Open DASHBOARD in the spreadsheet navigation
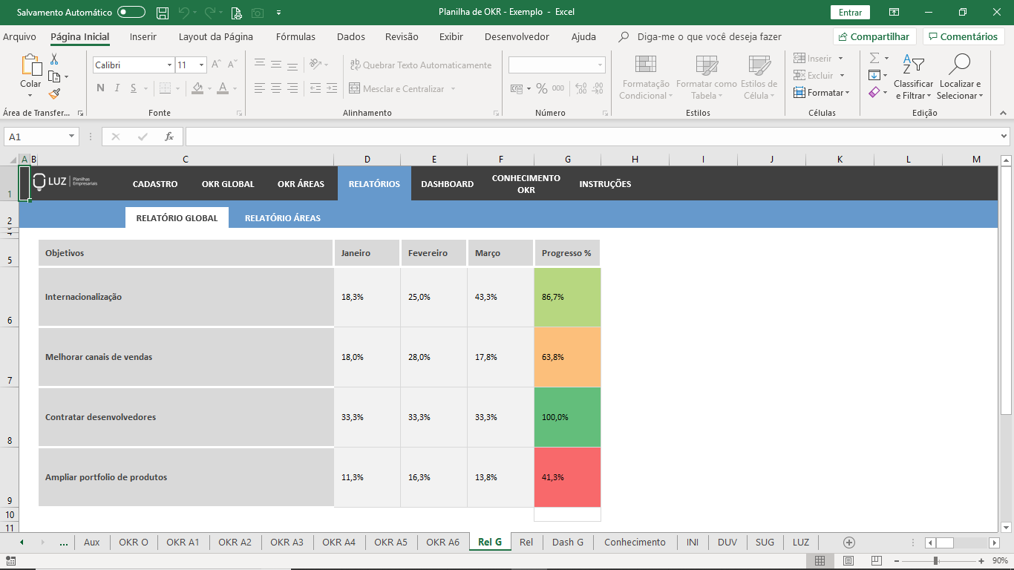Viewport: 1014px width, 570px height. [448, 184]
